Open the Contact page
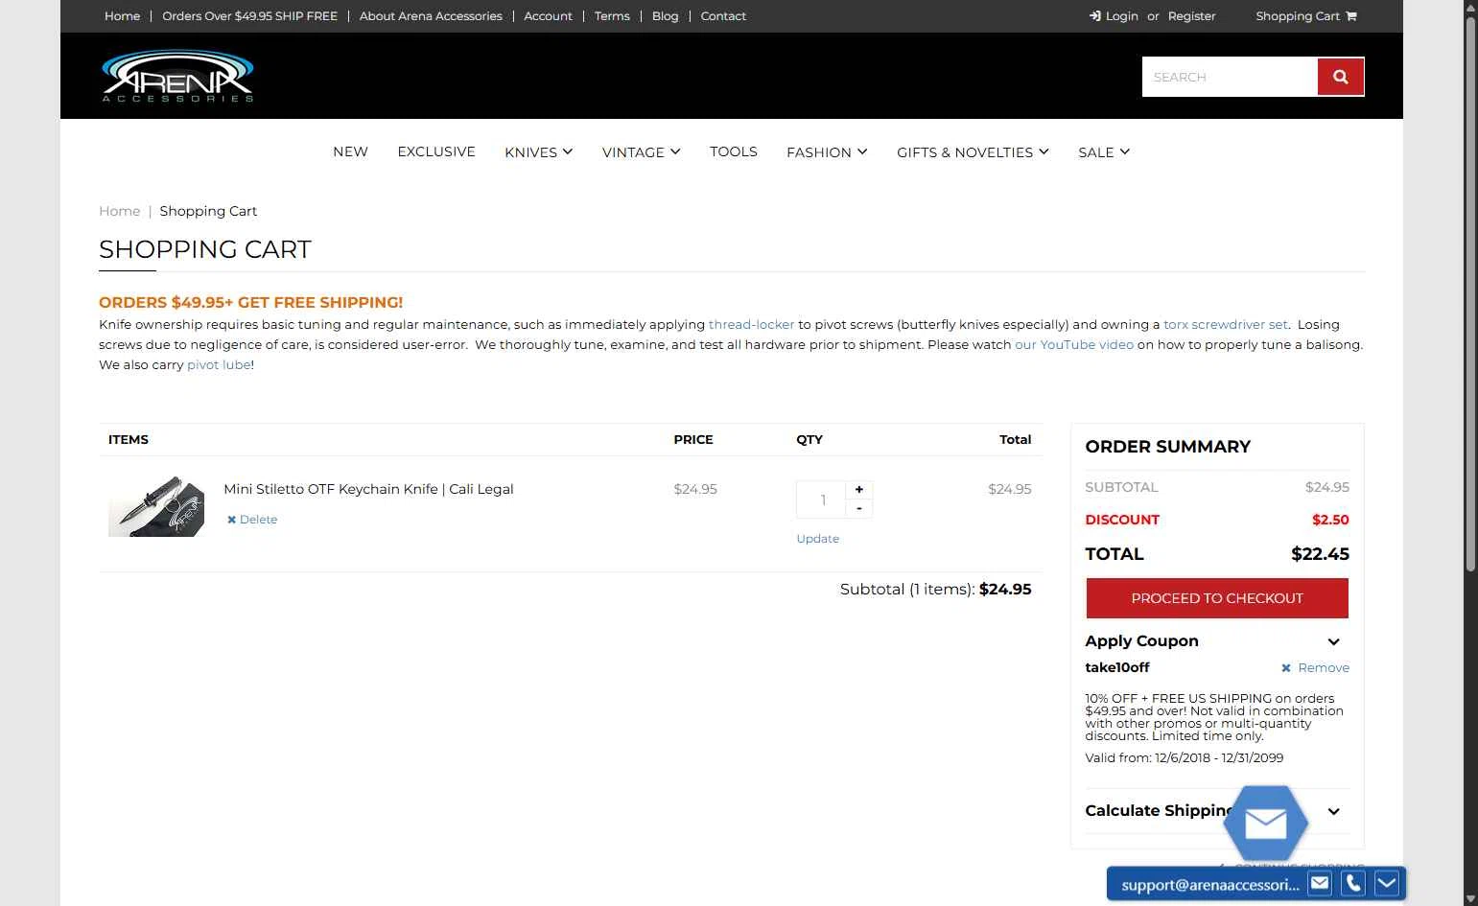This screenshot has width=1478, height=906. pos(723,16)
